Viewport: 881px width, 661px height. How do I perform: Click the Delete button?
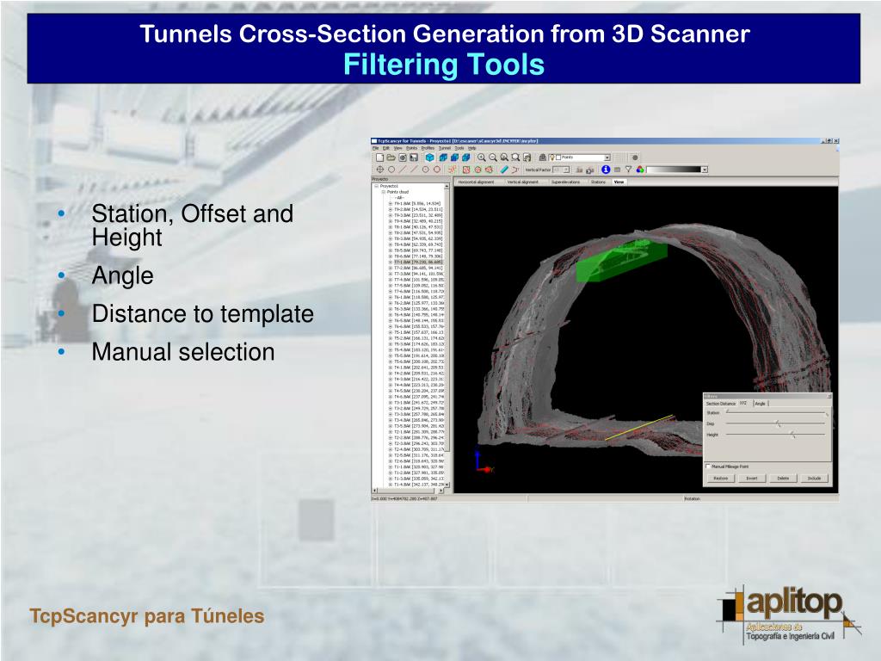pyautogui.click(x=783, y=479)
